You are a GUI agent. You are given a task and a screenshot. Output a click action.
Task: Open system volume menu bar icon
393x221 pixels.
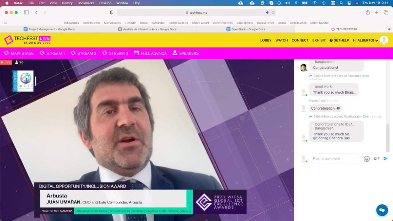coord(288,3)
